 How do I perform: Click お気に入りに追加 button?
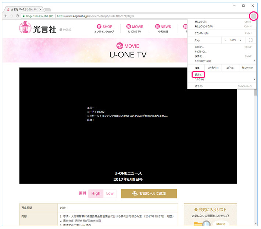[149, 194]
